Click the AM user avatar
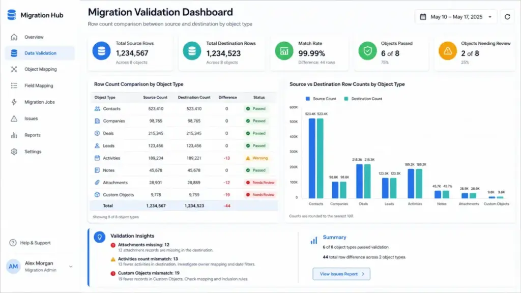This screenshot has width=521, height=293. pos(13,267)
